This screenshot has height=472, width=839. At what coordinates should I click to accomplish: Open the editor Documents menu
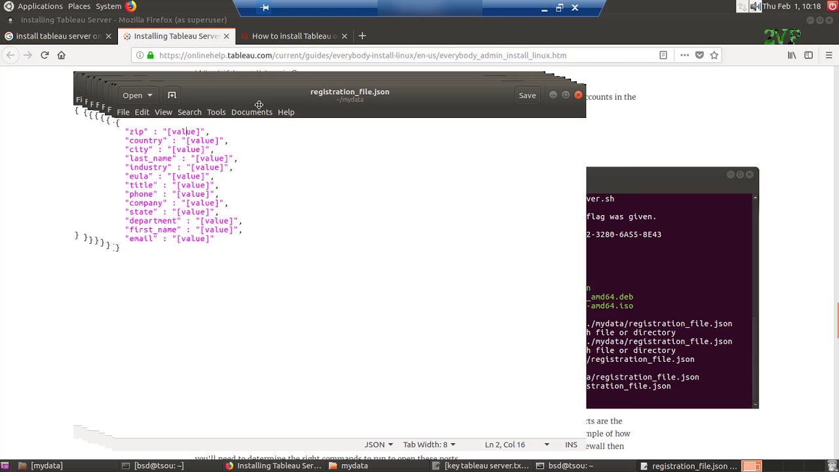pyautogui.click(x=252, y=112)
